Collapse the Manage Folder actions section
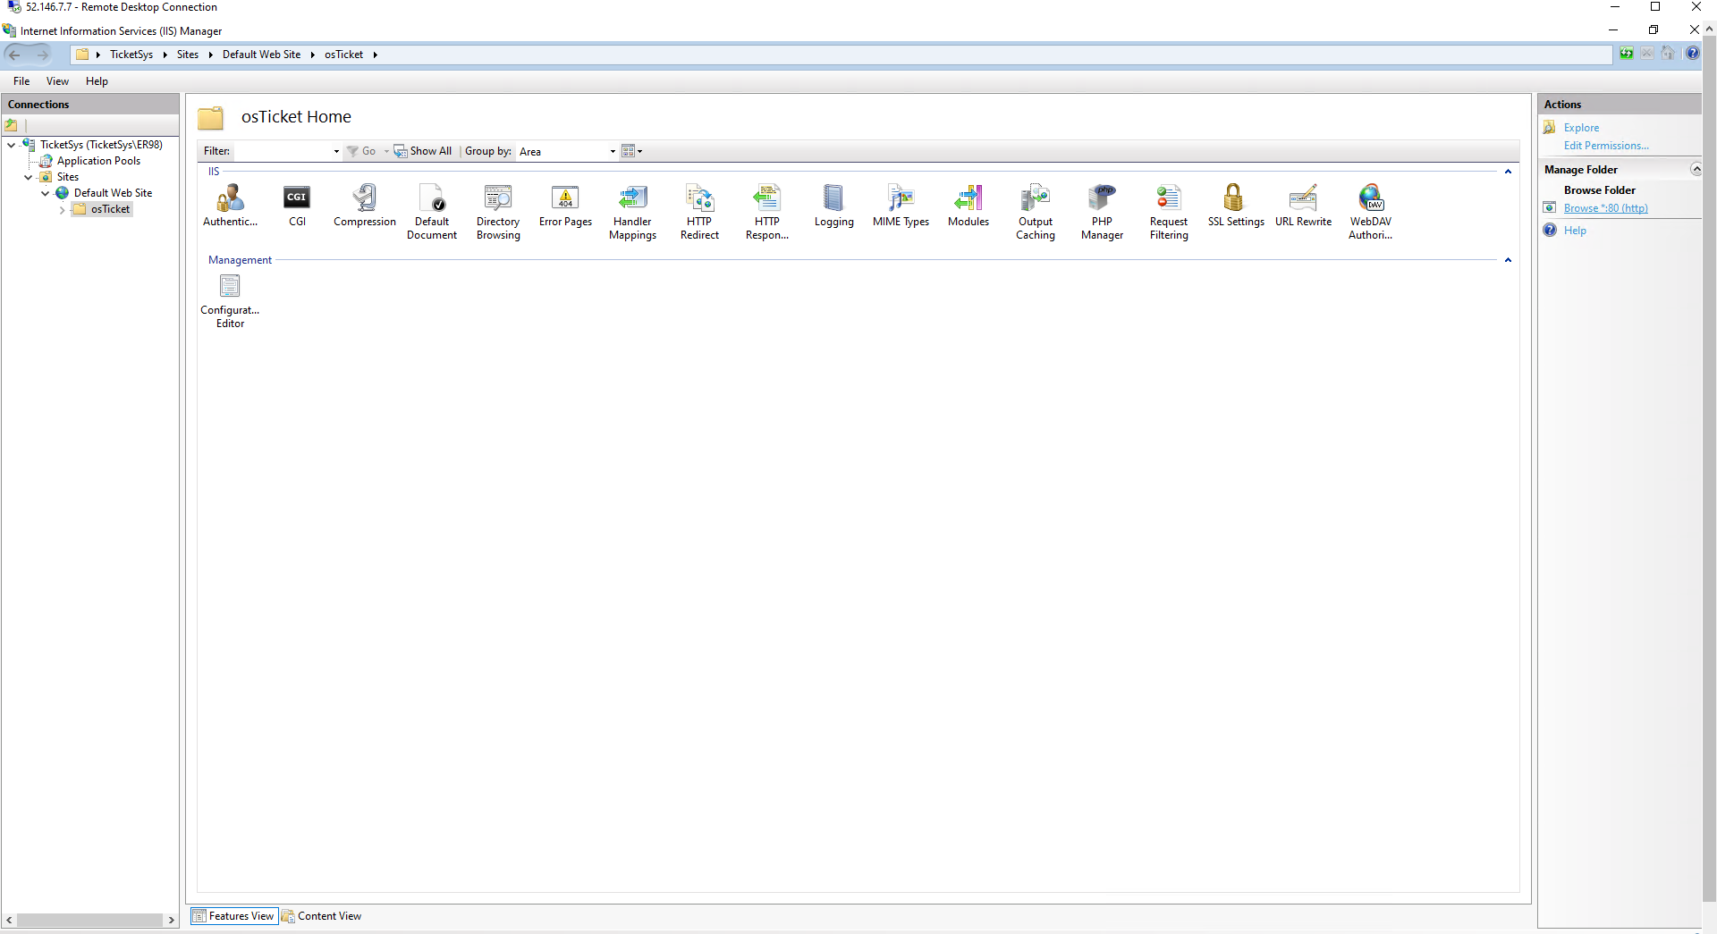 pos(1696,169)
